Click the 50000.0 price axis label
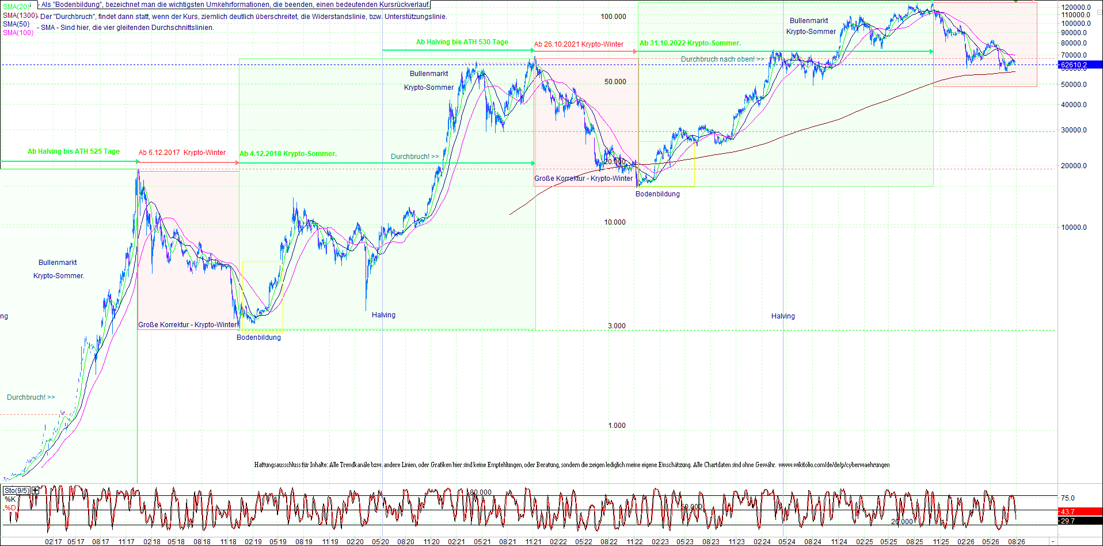This screenshot has height=546, width=1103. 1074,85
